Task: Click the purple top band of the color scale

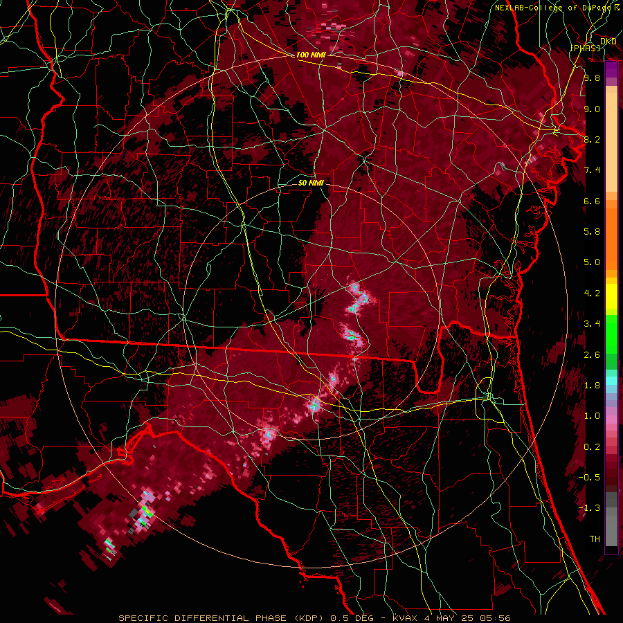Action: click(x=611, y=69)
